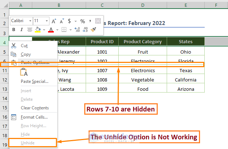
Task: Click Increase Decimal icon
Action: [x=77, y=30]
